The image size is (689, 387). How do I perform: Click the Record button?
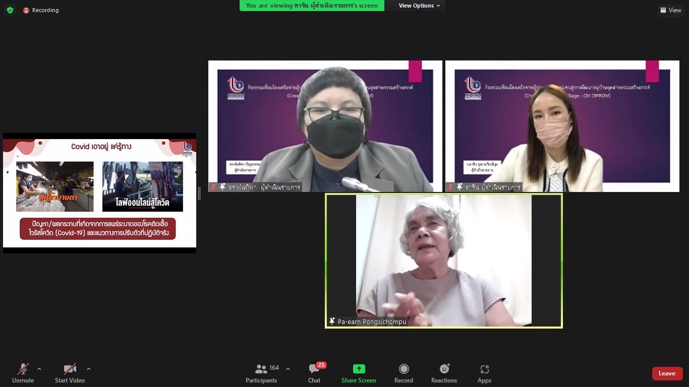tap(404, 373)
